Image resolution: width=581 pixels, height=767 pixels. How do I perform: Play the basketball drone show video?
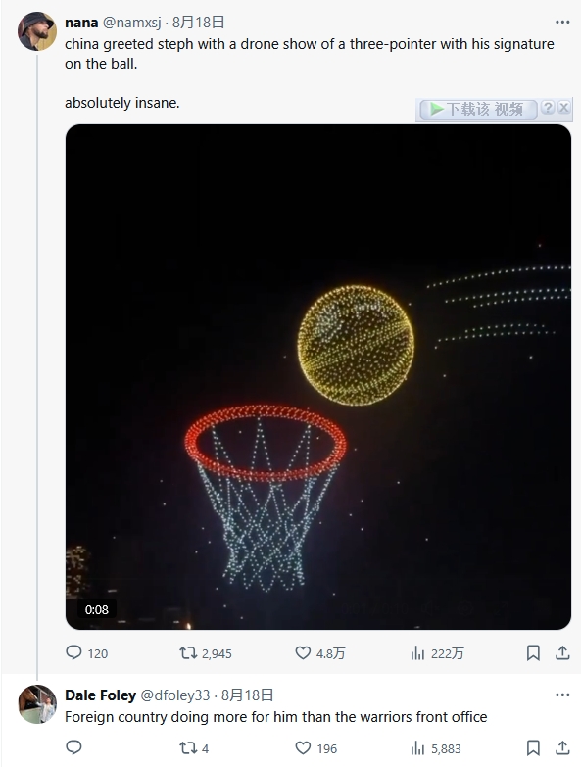point(318,377)
